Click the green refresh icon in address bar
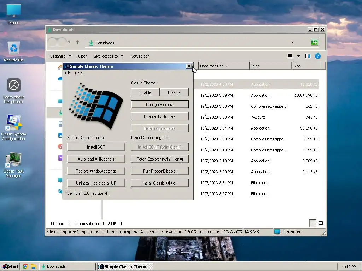The image size is (362, 271). (x=314, y=42)
